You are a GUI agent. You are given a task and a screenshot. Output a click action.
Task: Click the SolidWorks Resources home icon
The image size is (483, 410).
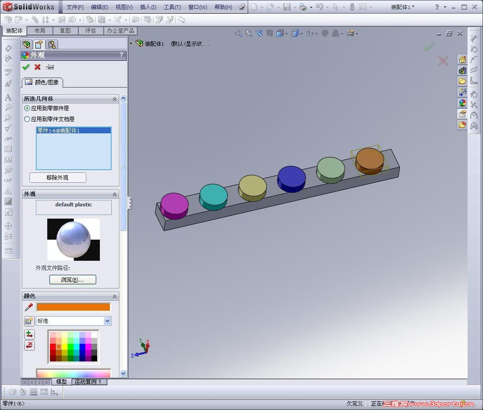pos(462,59)
